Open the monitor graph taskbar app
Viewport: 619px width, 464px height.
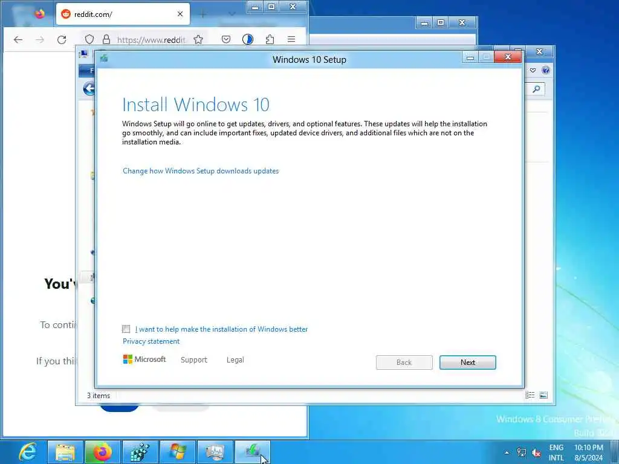click(215, 452)
